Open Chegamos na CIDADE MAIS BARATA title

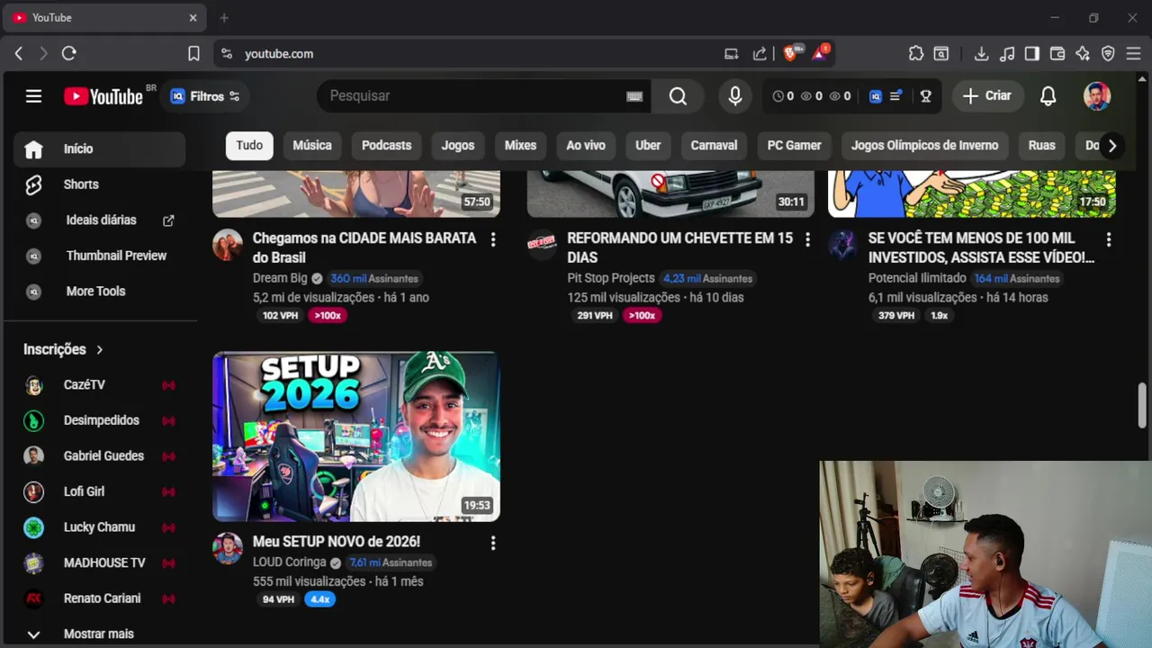[x=364, y=247]
